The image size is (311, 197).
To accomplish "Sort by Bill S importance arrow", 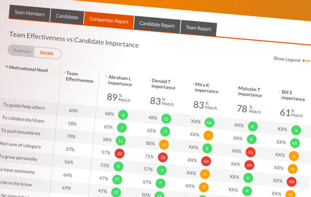I will [x=279, y=92].
